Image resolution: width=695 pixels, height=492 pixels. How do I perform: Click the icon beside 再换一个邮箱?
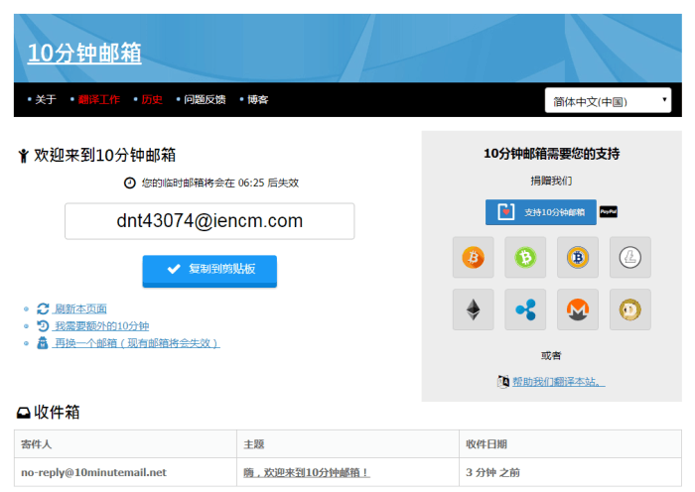coord(43,343)
